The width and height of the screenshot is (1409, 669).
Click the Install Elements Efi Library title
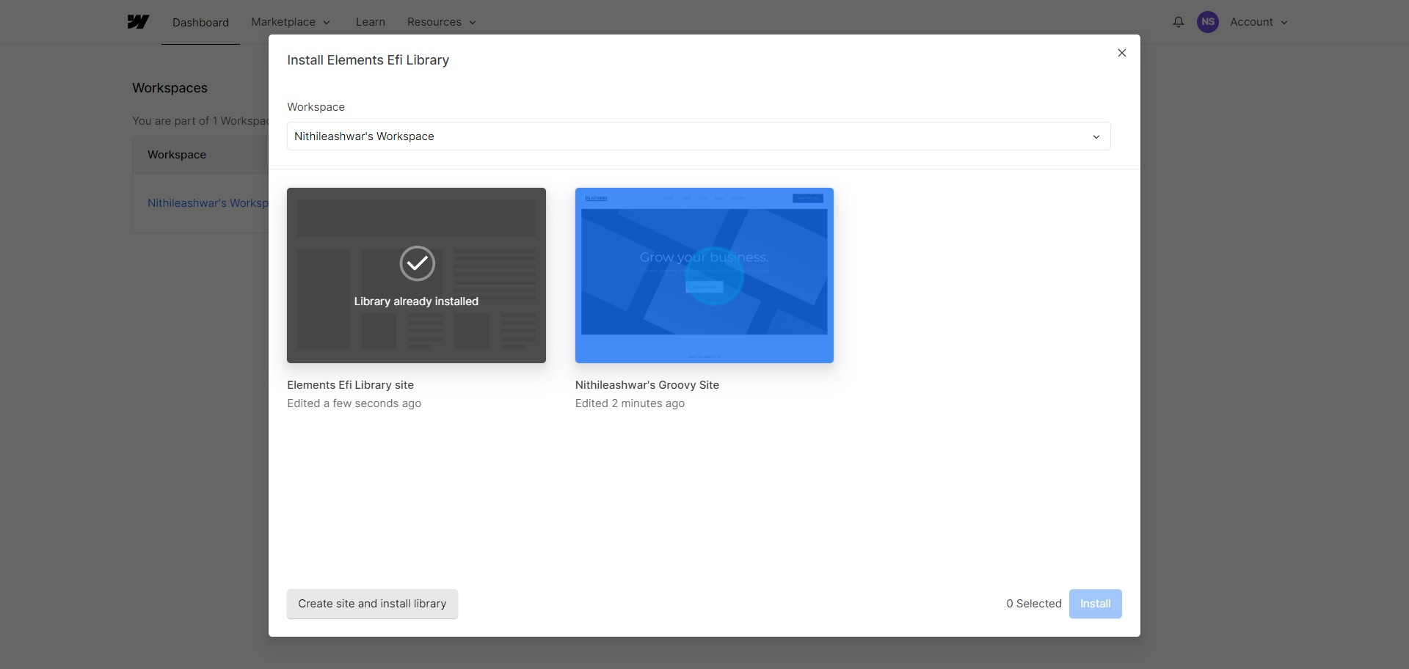click(368, 60)
